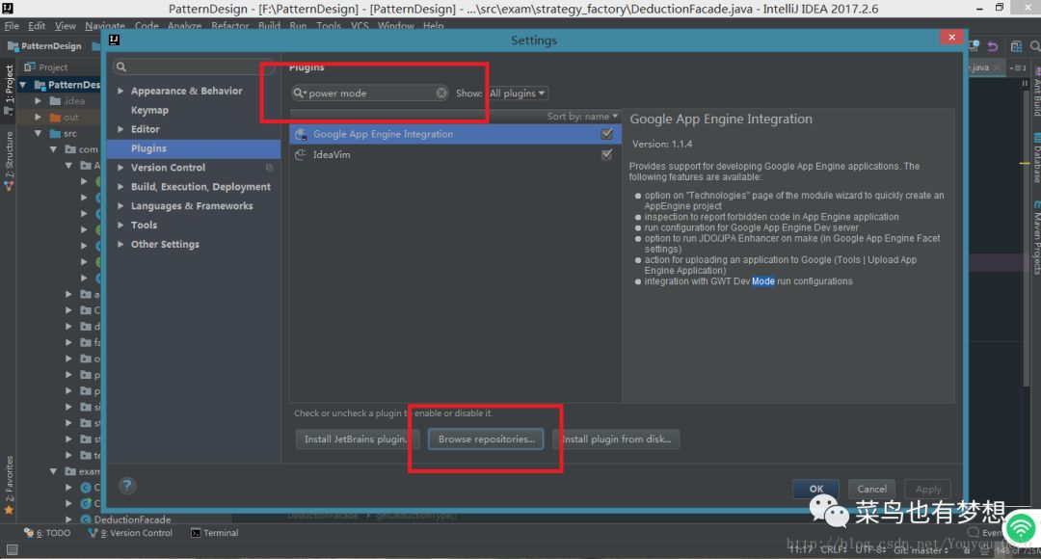Image resolution: width=1041 pixels, height=559 pixels.
Task: Click the Google App Engine Integration plugin icon
Action: [301, 134]
